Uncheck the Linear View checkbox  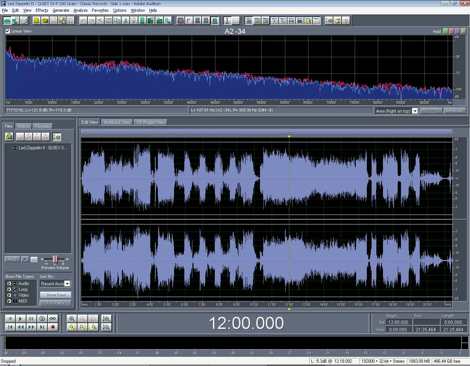pos(8,31)
